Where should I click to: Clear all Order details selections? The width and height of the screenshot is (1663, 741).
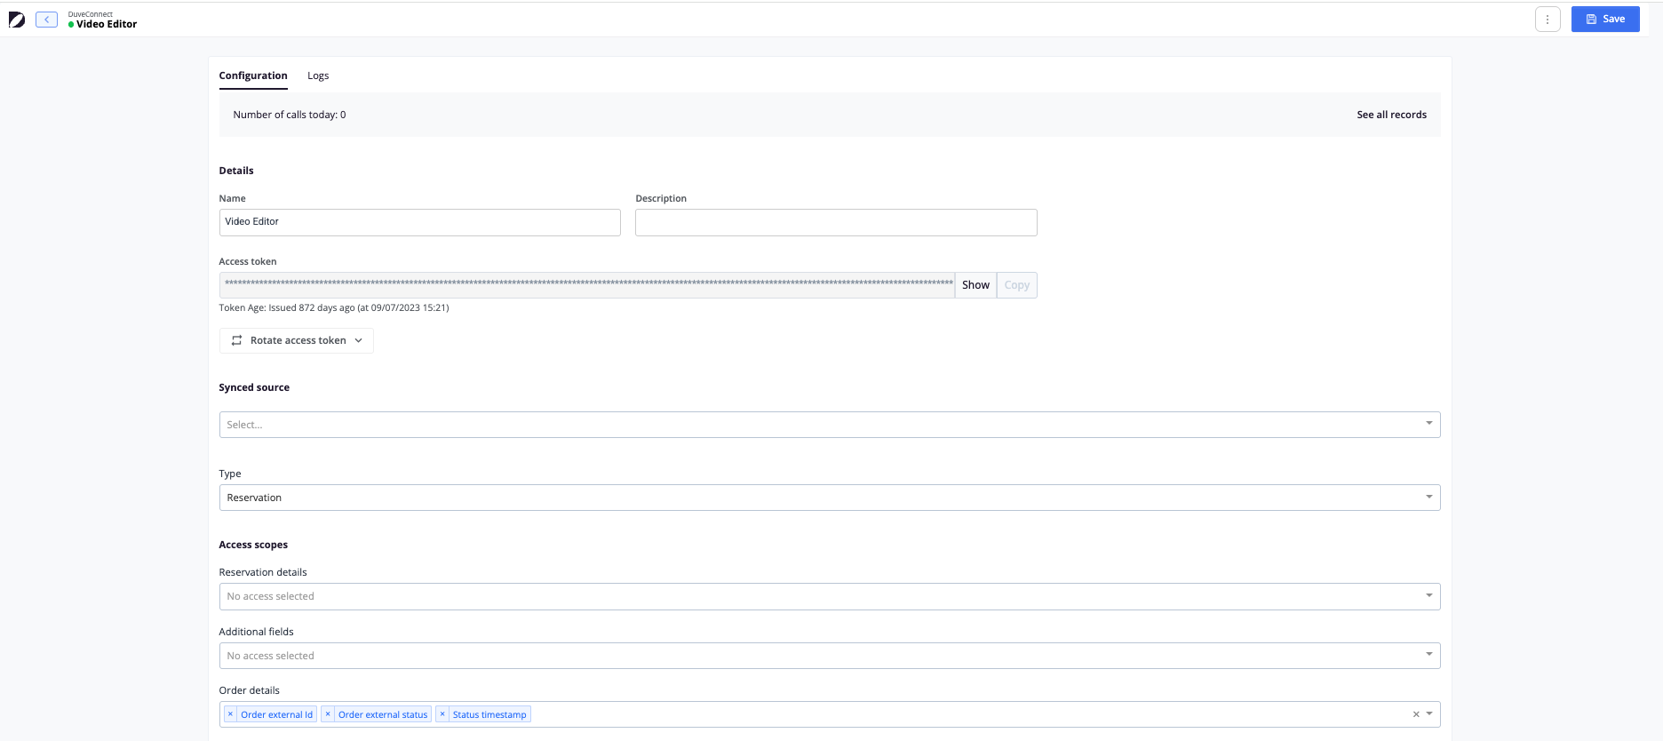coord(1416,714)
